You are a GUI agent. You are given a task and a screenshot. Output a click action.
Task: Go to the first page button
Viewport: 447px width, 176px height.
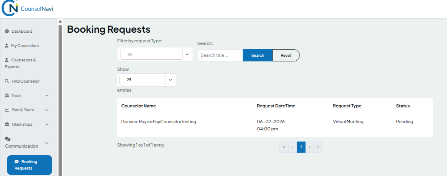click(x=284, y=147)
